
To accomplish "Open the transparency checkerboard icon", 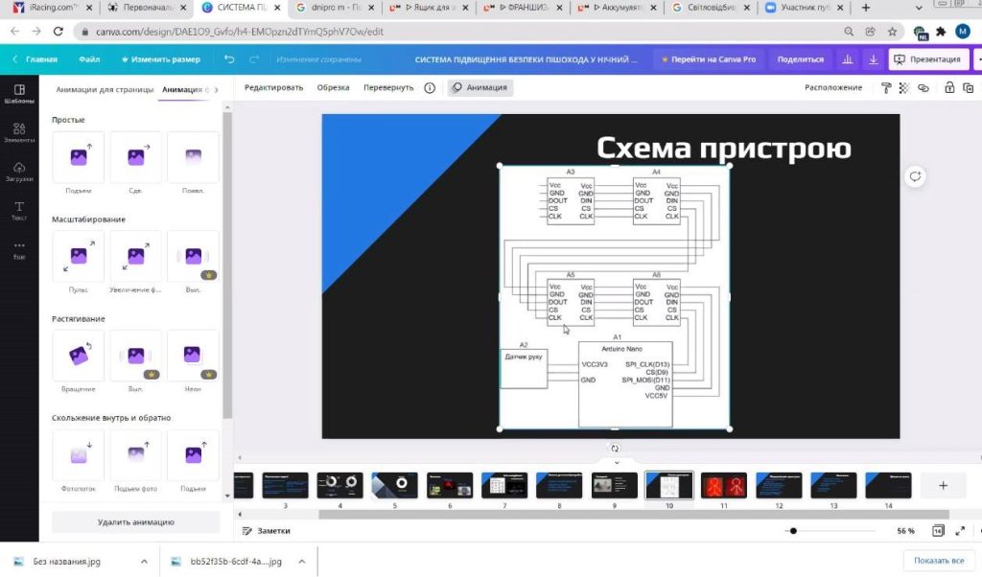I will (x=903, y=88).
